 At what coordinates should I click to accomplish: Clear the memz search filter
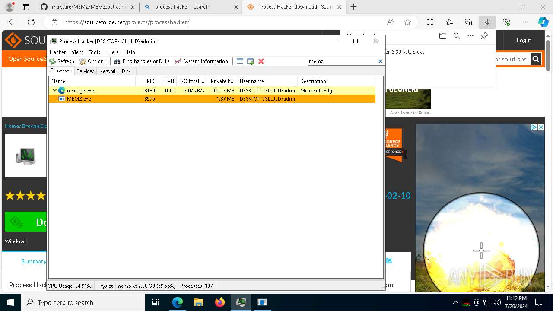point(381,61)
